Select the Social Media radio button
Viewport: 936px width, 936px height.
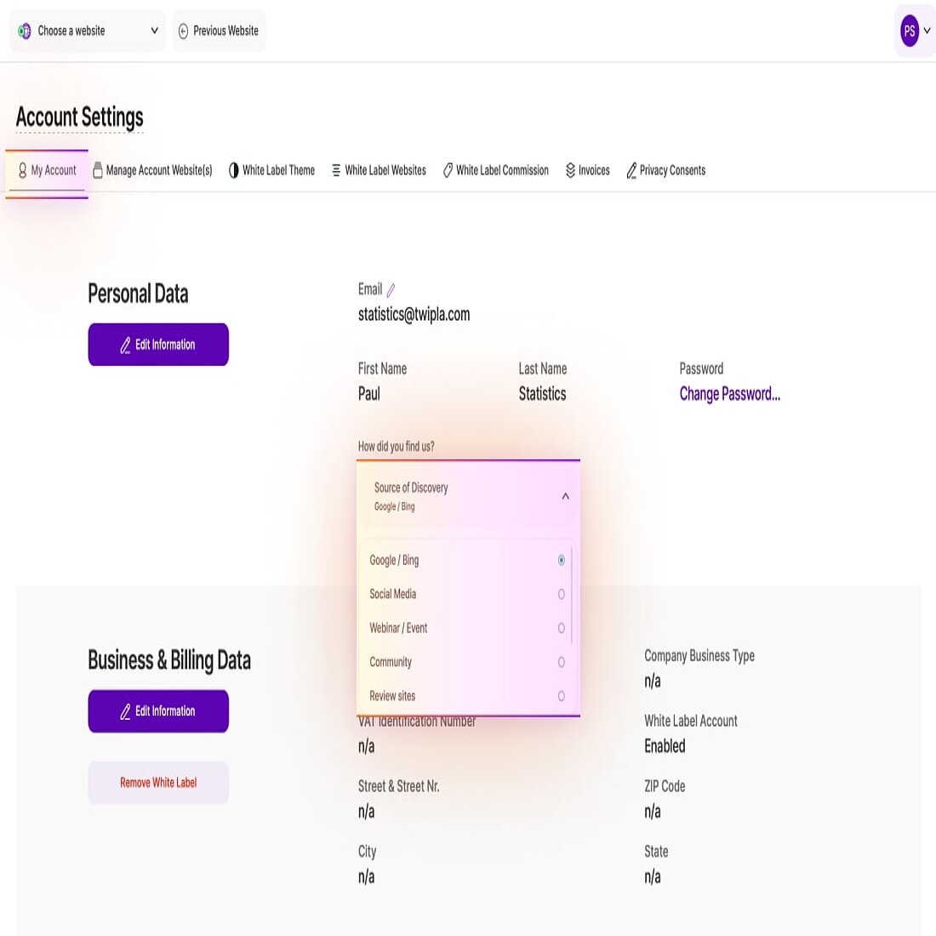click(561, 594)
